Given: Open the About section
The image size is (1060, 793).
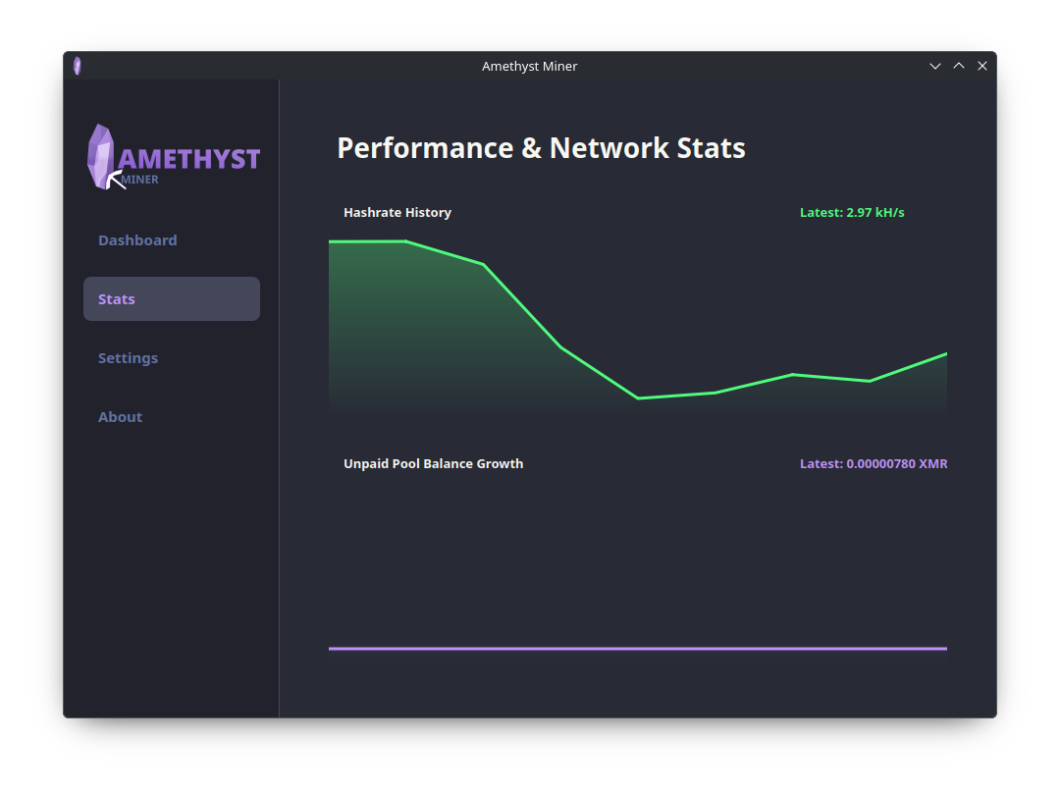Looking at the screenshot, I should pyautogui.click(x=121, y=416).
